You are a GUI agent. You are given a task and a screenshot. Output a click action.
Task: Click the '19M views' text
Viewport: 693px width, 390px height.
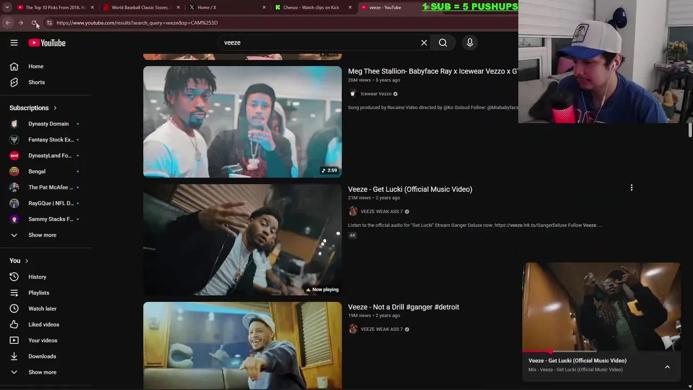point(359,316)
